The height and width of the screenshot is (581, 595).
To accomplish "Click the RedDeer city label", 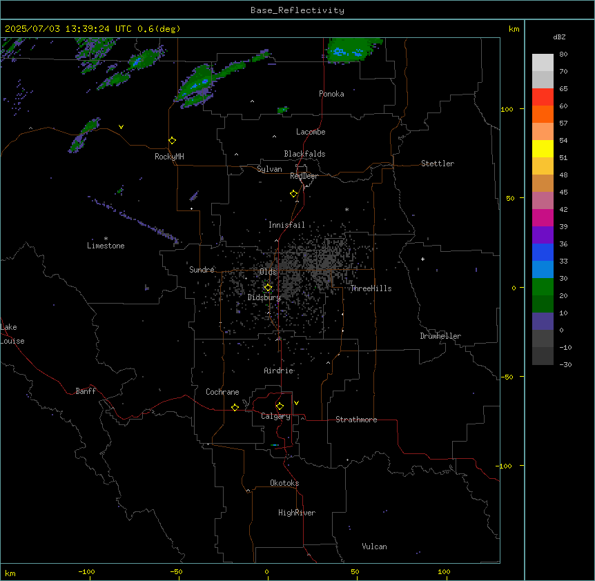I will tap(304, 176).
